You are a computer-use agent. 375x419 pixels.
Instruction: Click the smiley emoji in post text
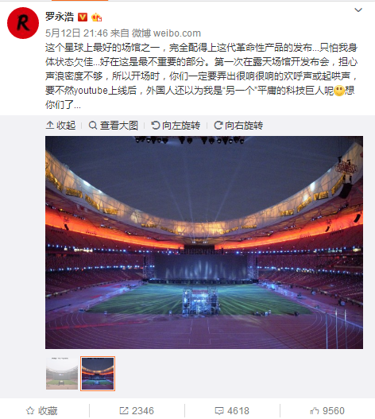click(339, 91)
